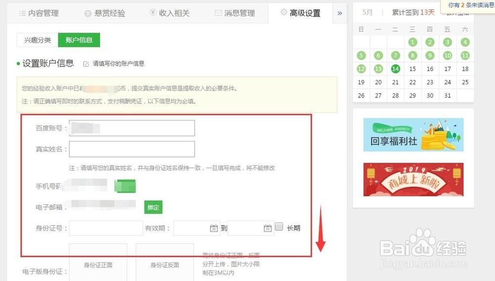Click the 5月 month label
Image resolution: width=495 pixels, height=281 pixels.
367,12
